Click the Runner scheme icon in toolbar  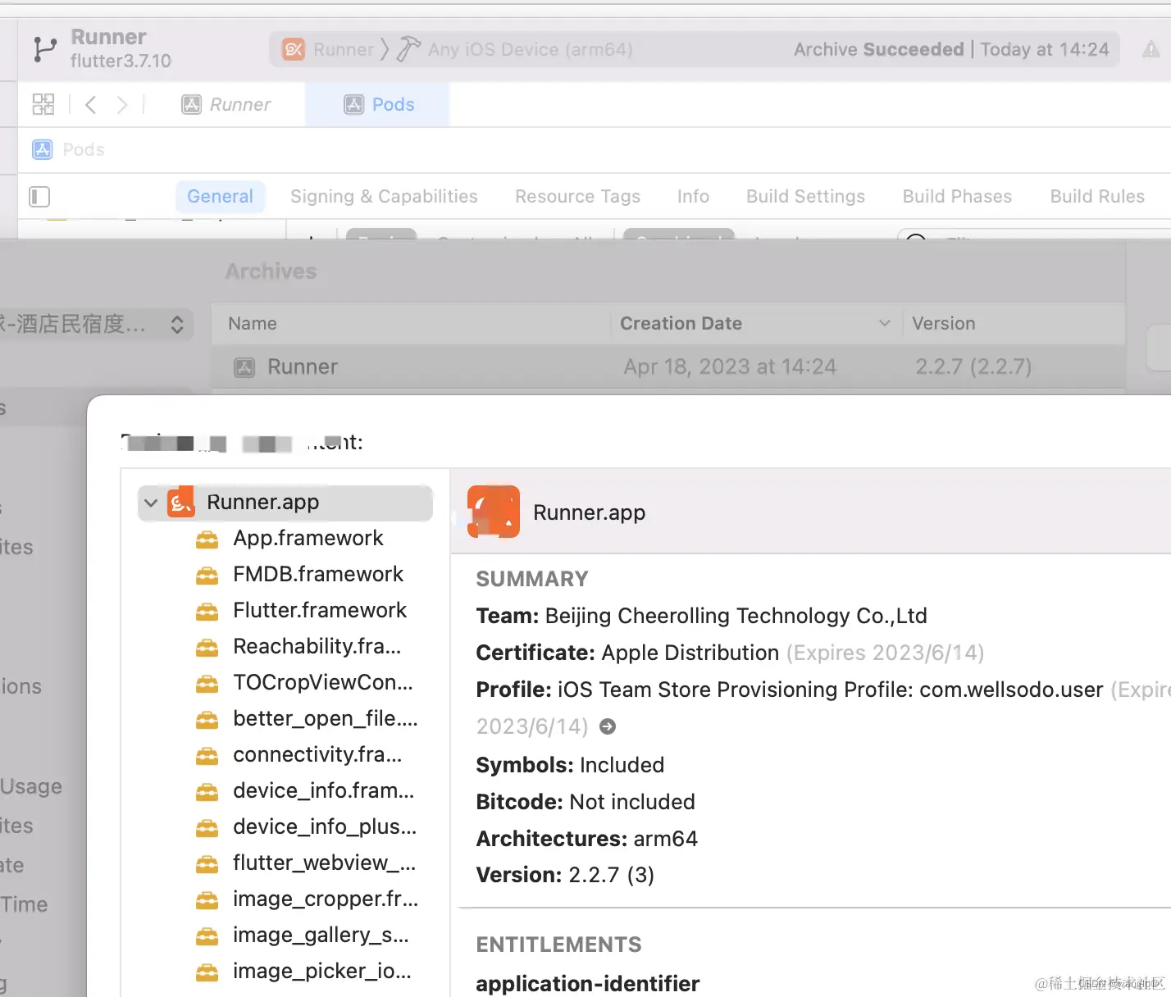click(x=294, y=49)
